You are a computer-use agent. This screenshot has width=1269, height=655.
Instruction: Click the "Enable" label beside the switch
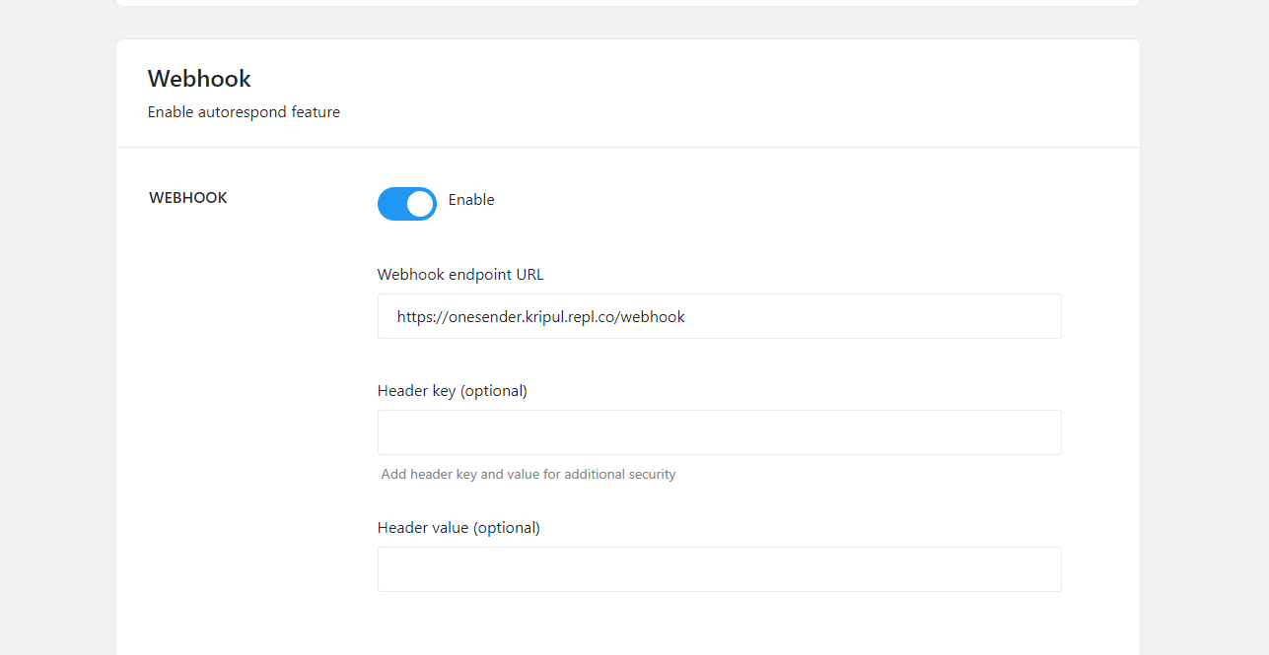point(471,200)
